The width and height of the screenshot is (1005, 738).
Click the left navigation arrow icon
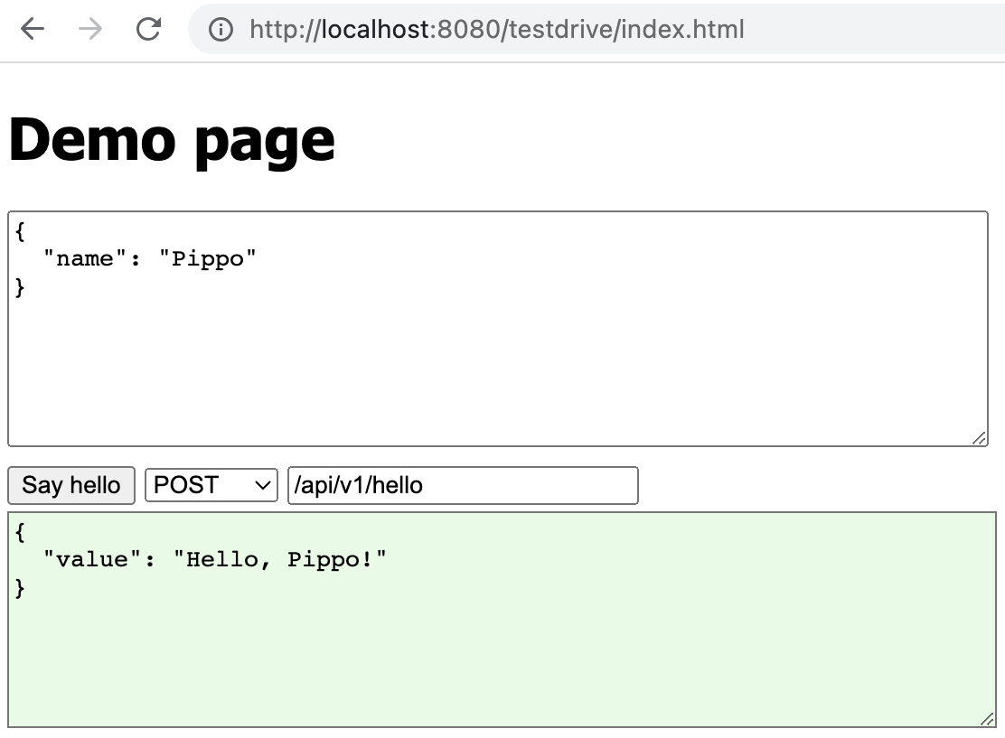click(31, 29)
